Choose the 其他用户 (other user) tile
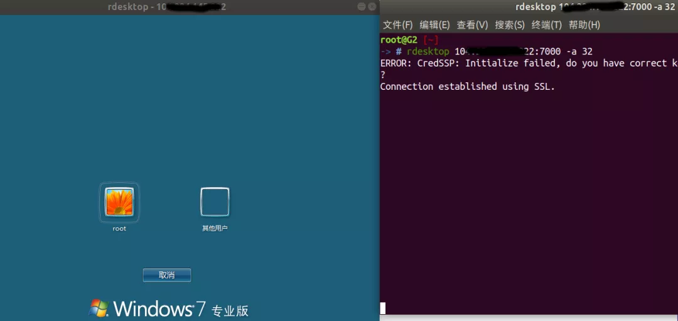 pos(215,202)
